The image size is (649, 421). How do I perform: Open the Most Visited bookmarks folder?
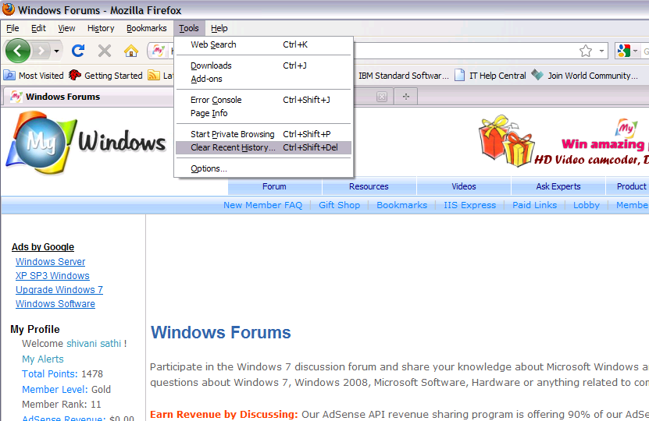click(34, 76)
